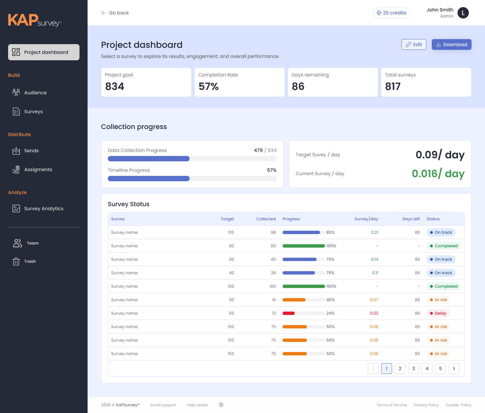Click Help center footer link
This screenshot has width=485, height=413.
click(197, 405)
